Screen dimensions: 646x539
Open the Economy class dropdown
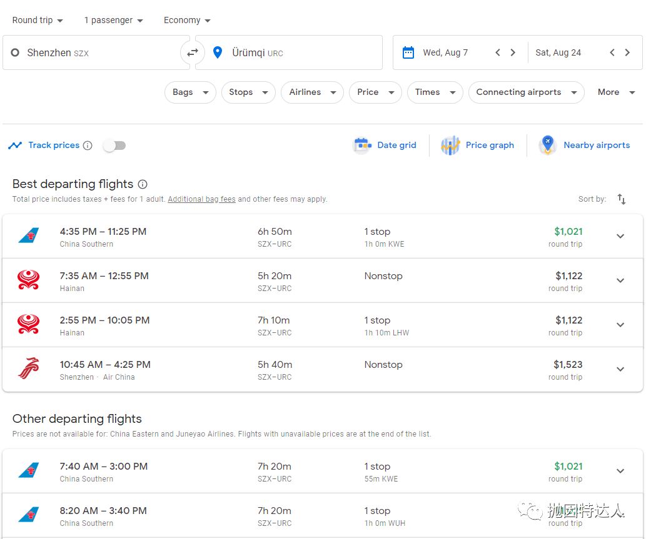[x=187, y=20]
